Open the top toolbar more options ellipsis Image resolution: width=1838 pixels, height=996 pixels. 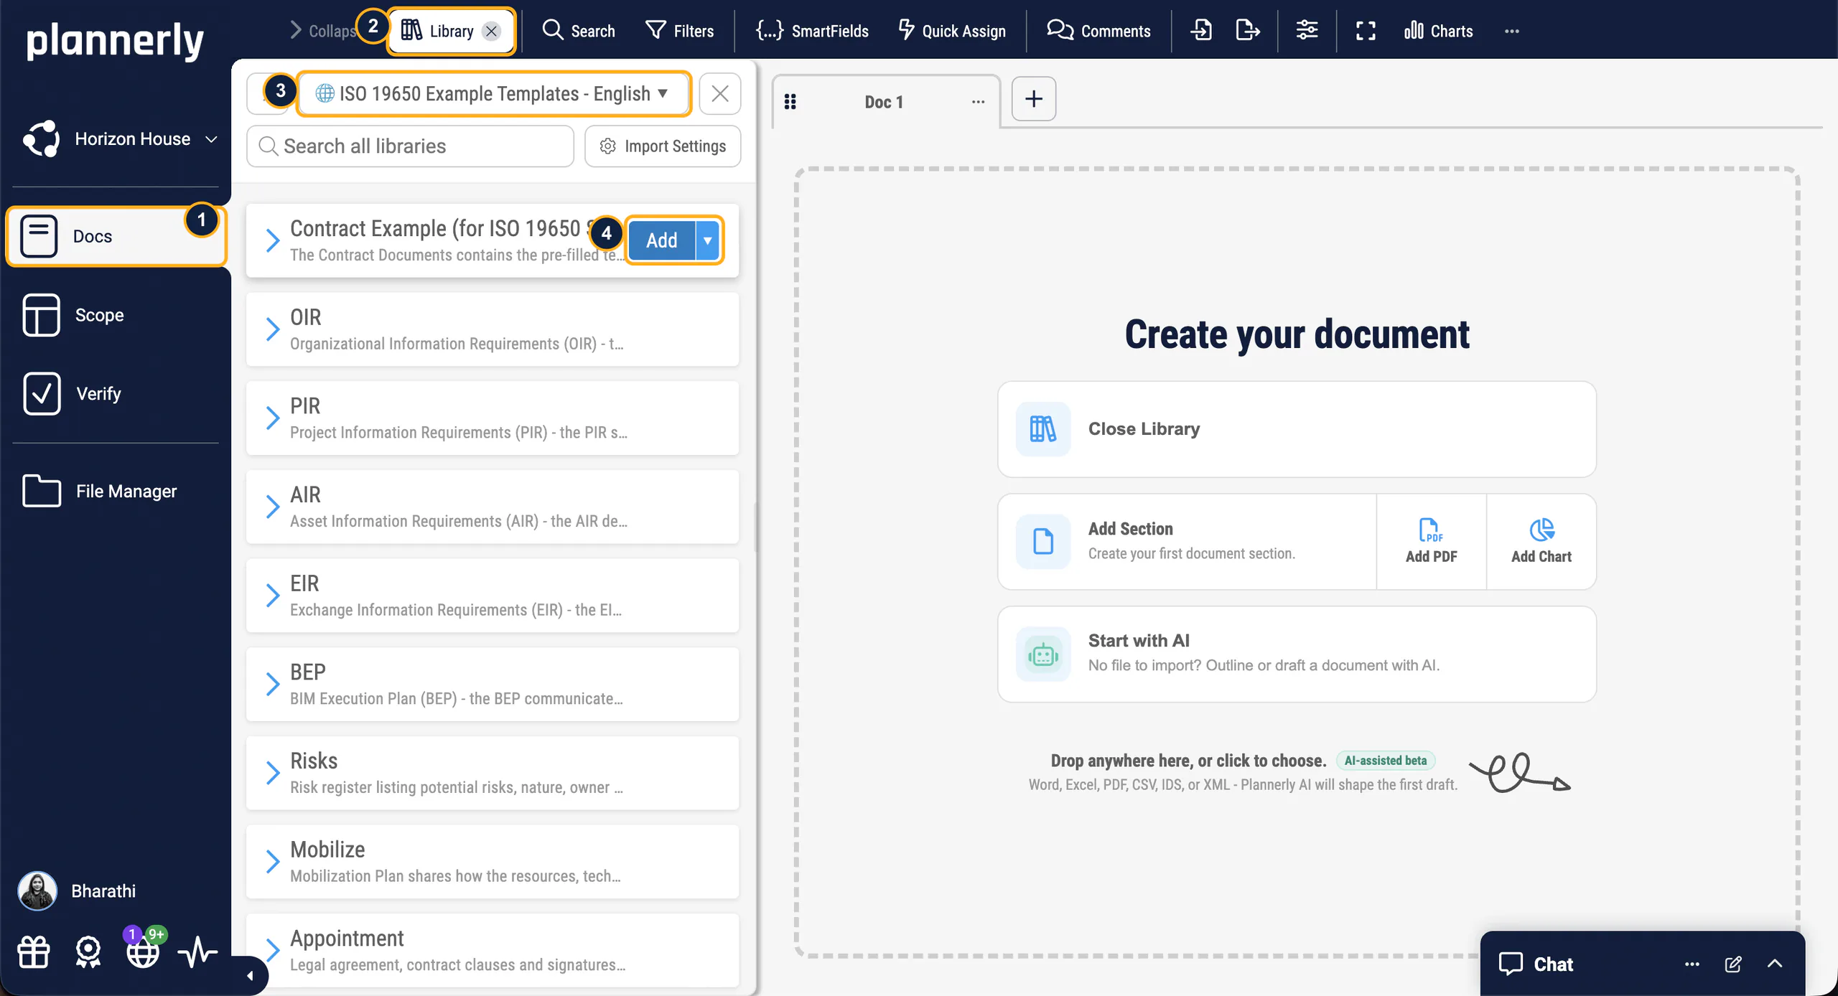(1512, 31)
